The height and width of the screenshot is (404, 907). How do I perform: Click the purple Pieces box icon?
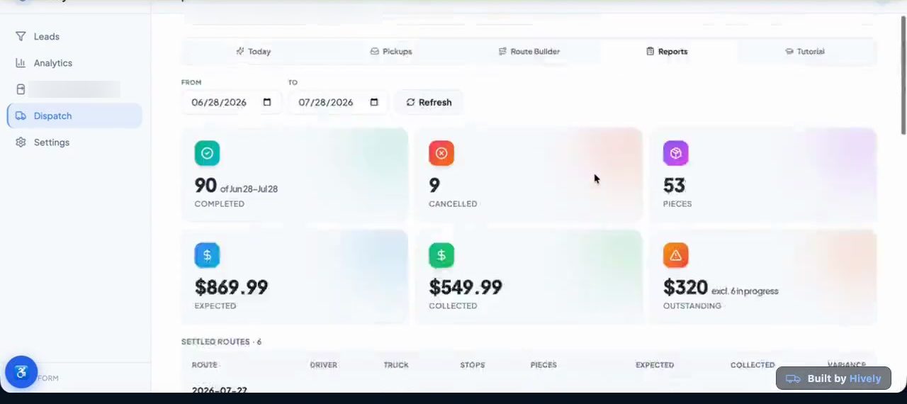click(x=675, y=153)
